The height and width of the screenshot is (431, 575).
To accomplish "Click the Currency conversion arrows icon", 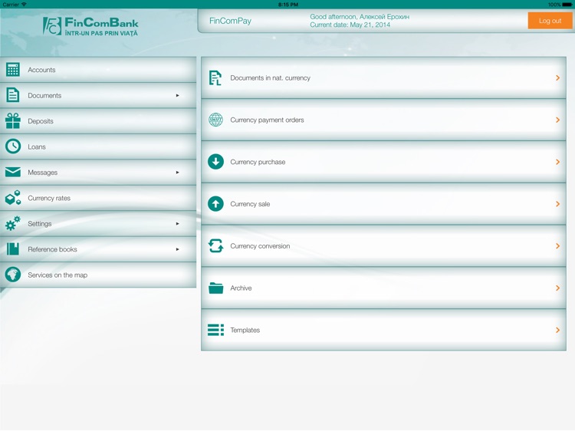I will [x=215, y=245].
